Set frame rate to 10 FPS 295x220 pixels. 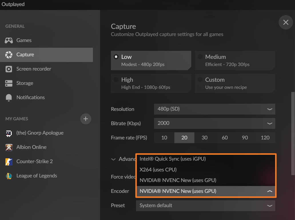pyautogui.click(x=164, y=138)
